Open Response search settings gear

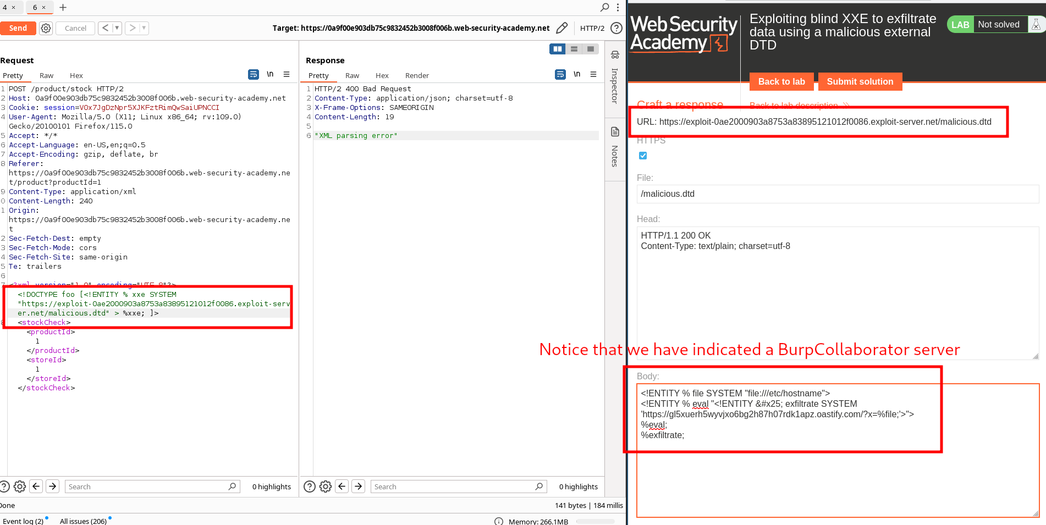point(326,487)
